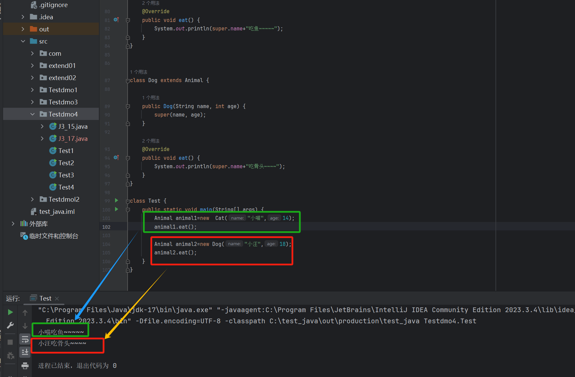
Task: Open class Test2 in project tree
Action: [66, 163]
